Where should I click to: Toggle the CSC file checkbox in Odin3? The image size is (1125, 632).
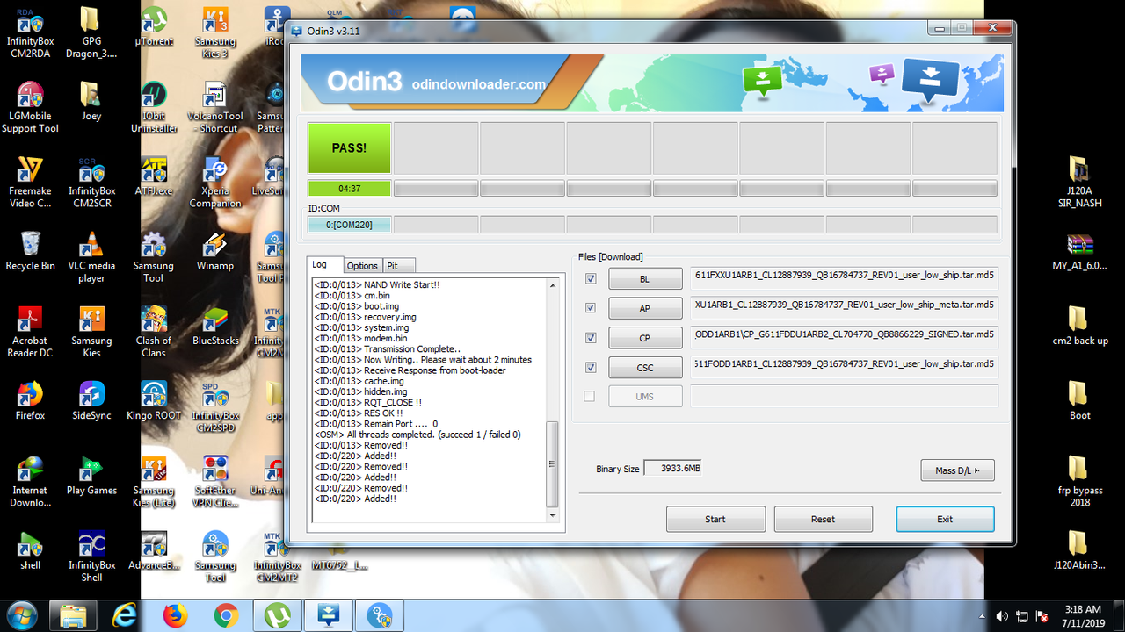coord(591,368)
